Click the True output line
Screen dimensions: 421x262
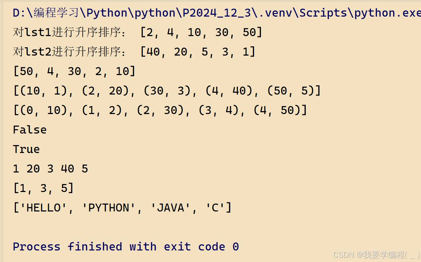26,149
